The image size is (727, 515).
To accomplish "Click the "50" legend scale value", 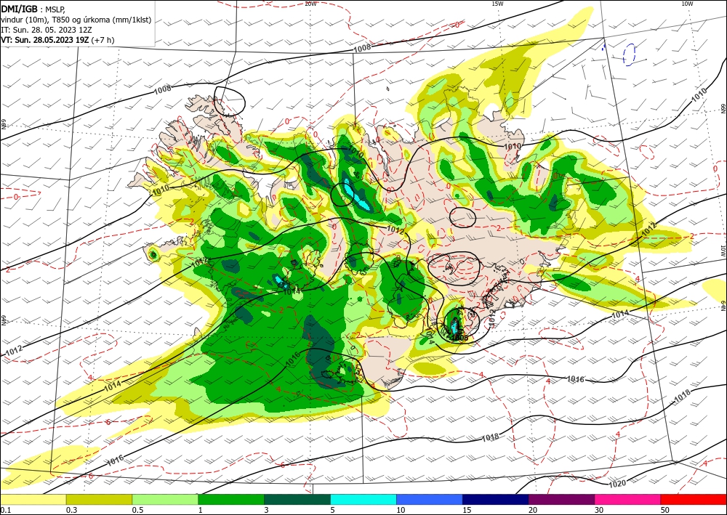I will coord(665,510).
